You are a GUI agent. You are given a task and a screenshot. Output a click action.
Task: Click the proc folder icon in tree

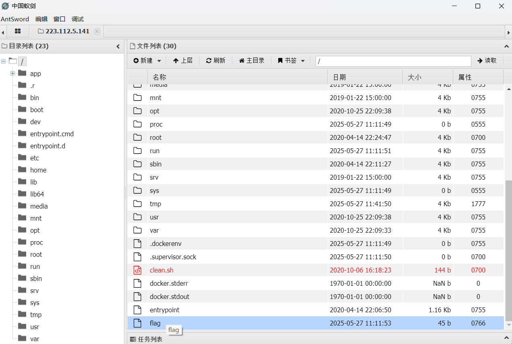[22, 242]
